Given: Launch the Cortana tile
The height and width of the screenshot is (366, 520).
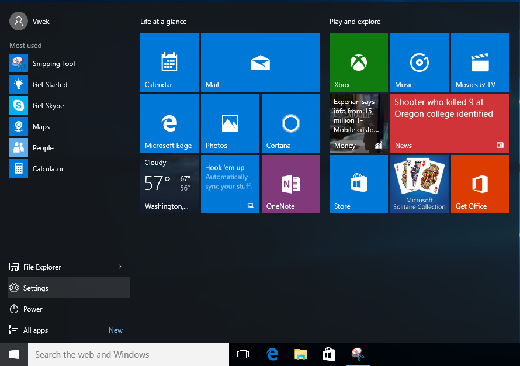Looking at the screenshot, I should click(x=290, y=123).
